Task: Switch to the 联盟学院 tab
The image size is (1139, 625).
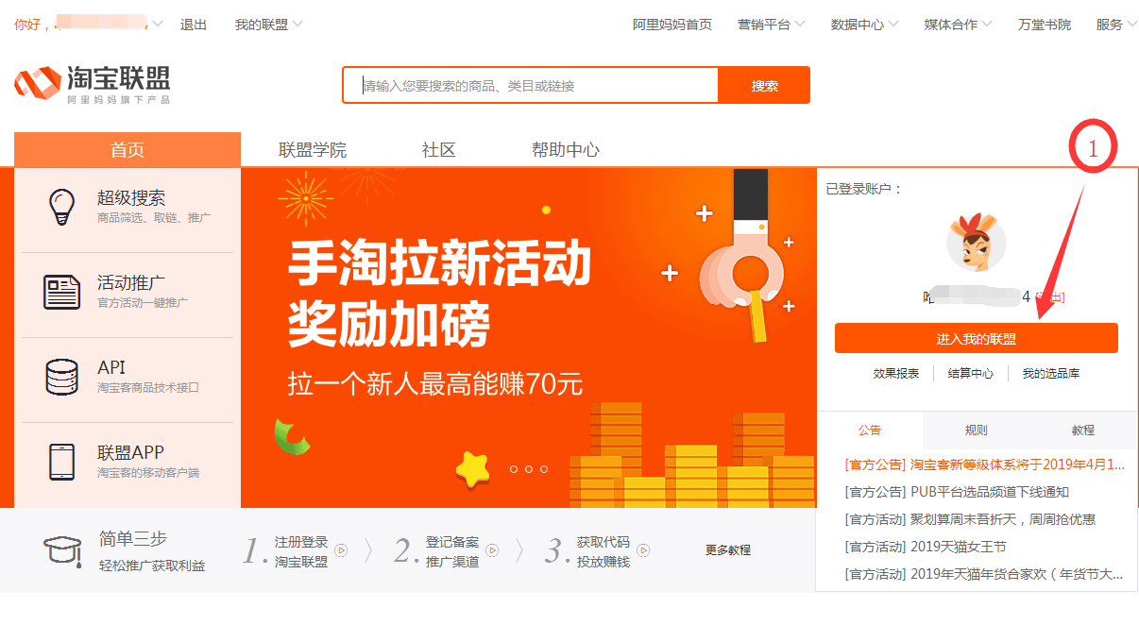Action: [x=313, y=149]
